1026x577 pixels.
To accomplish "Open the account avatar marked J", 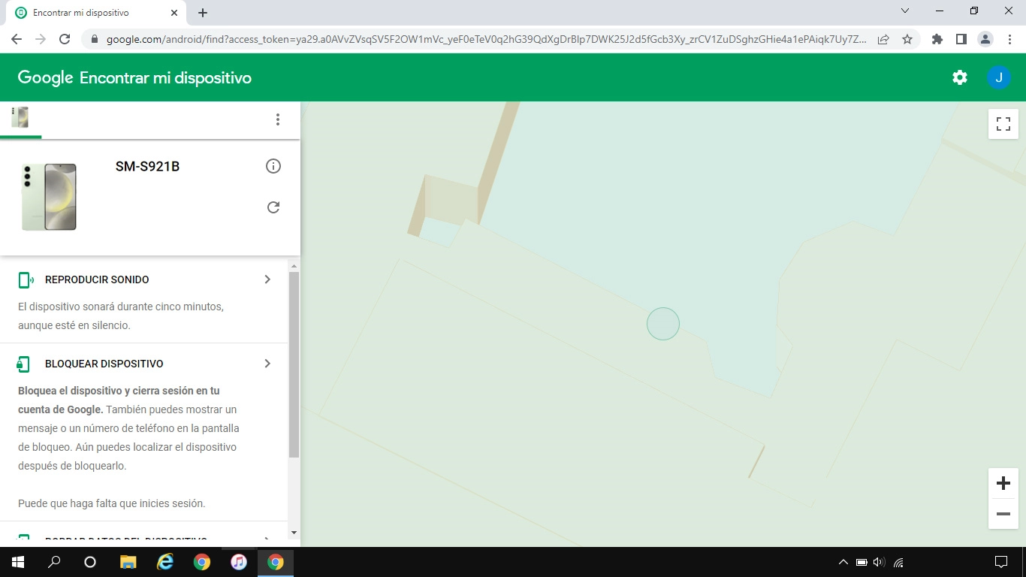I will pos(999,77).
